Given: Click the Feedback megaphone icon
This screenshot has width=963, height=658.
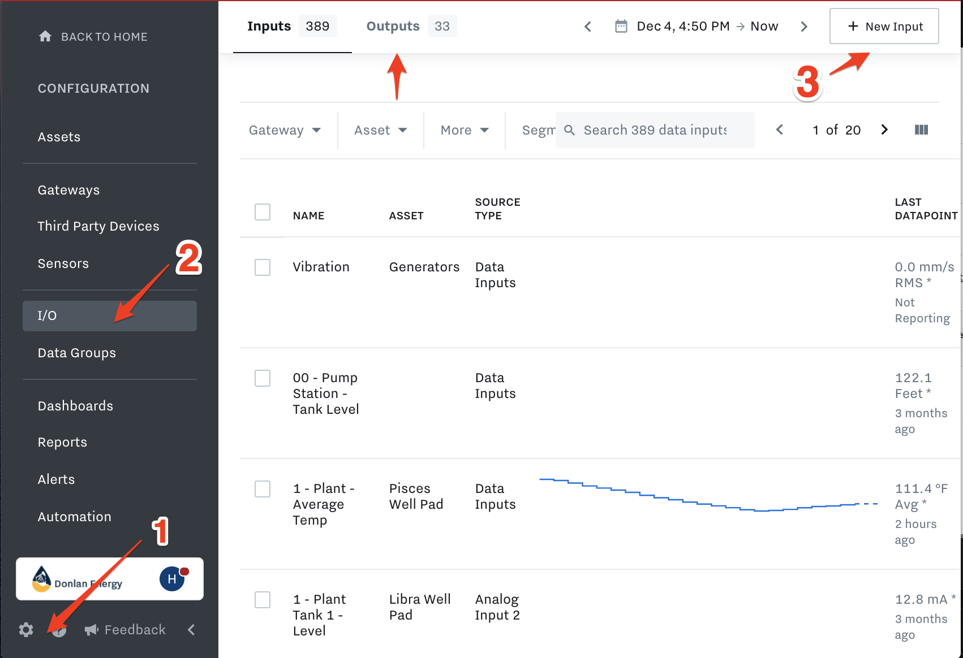Looking at the screenshot, I should [92, 630].
